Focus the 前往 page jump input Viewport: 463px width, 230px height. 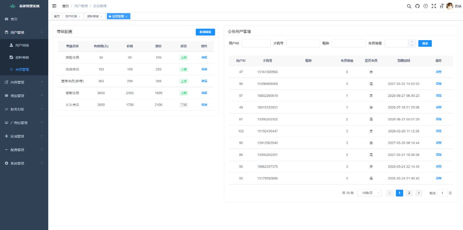coord(442,193)
